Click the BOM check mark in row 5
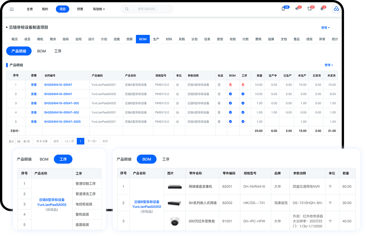The width and height of the screenshot is (366, 236). [x=230, y=122]
